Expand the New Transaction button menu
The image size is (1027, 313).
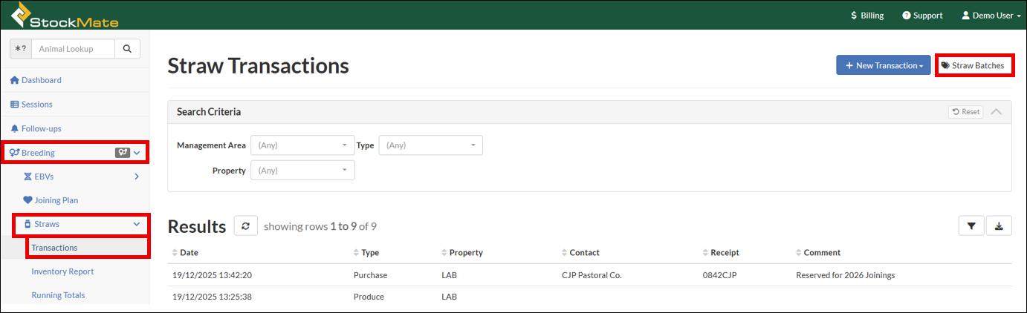883,65
